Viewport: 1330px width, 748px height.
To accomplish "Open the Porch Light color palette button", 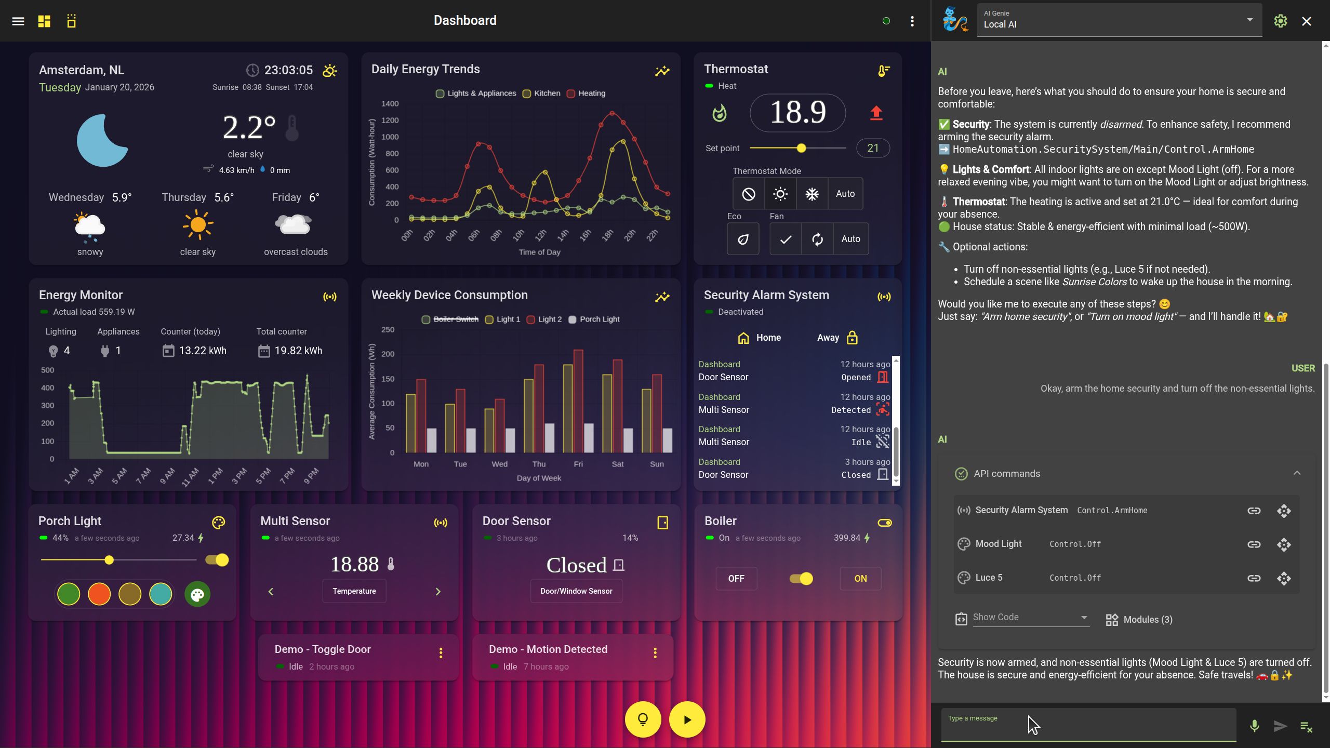I will coord(197,594).
